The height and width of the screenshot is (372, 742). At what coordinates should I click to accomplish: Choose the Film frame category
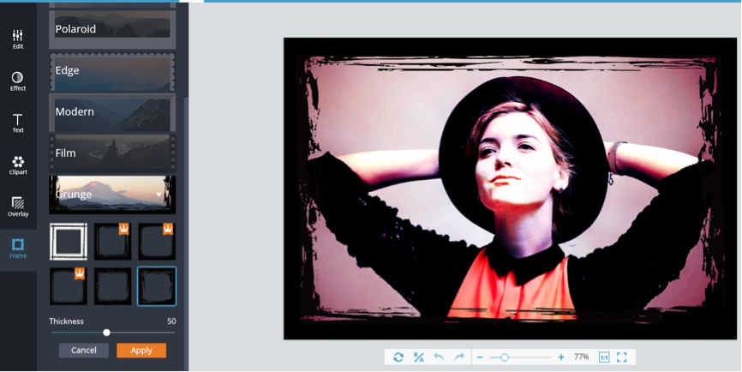click(x=112, y=153)
